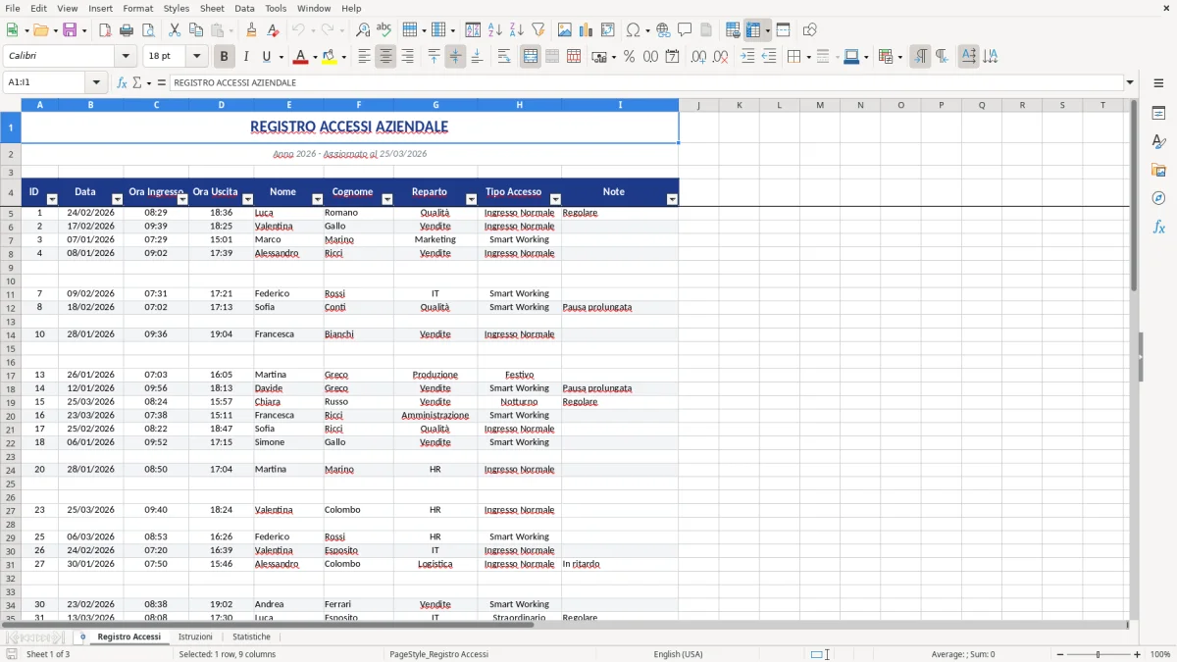The width and height of the screenshot is (1177, 662).
Task: Switch to the Statistiche sheet tab
Action: [251, 637]
